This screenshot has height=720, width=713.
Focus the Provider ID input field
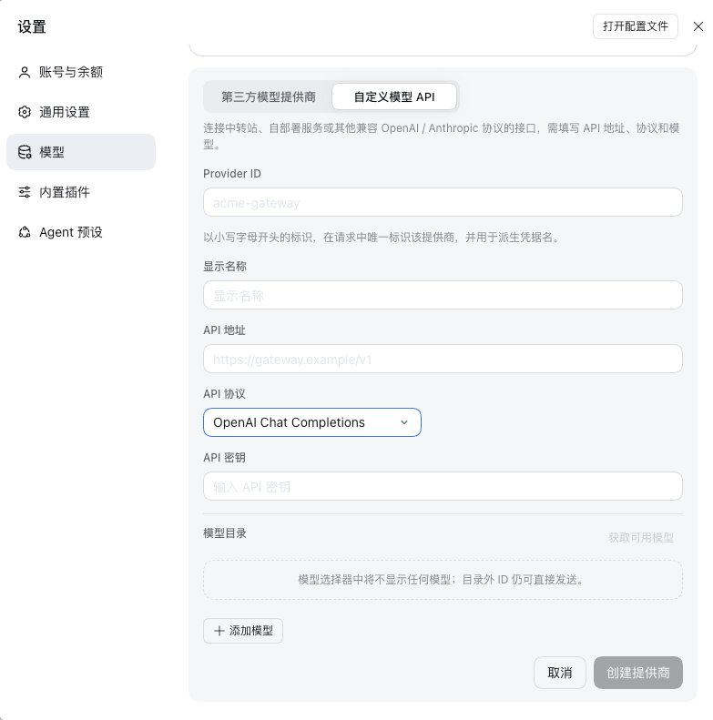click(x=443, y=202)
